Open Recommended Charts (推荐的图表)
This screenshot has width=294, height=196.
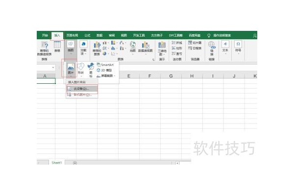pos(97,49)
